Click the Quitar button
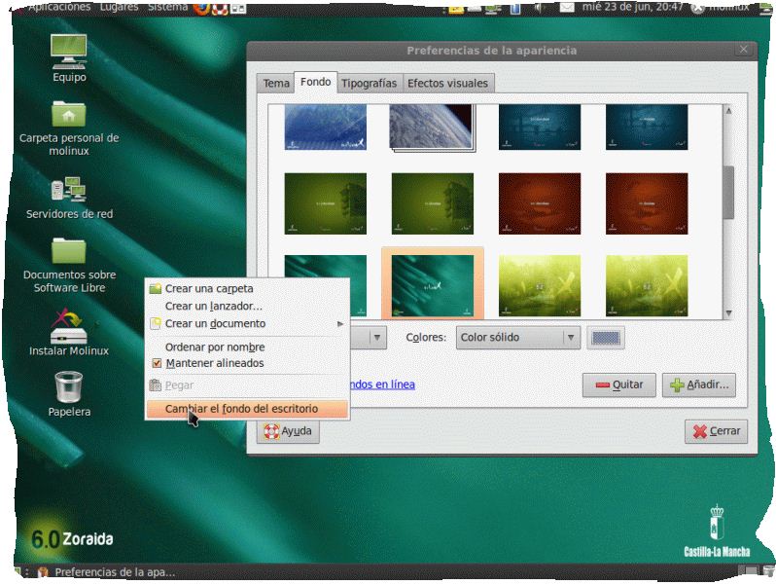The width and height of the screenshot is (776, 585). 619,384
